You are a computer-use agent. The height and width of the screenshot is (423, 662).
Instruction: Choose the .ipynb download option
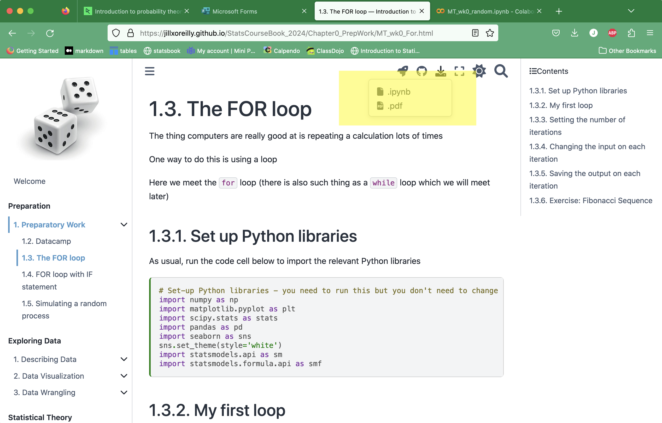click(399, 92)
